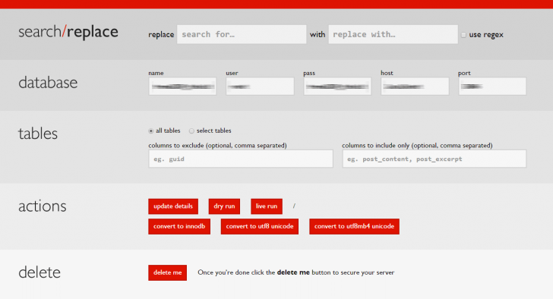
Task: Click the 'columns to exclude' label
Action: (217, 146)
